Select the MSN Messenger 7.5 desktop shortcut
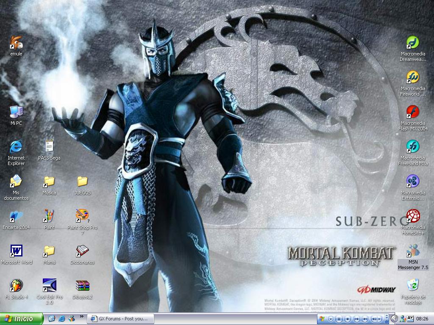The image size is (434, 325). tap(413, 257)
